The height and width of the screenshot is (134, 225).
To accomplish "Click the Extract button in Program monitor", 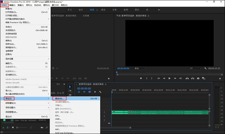I will click(x=193, y=78).
